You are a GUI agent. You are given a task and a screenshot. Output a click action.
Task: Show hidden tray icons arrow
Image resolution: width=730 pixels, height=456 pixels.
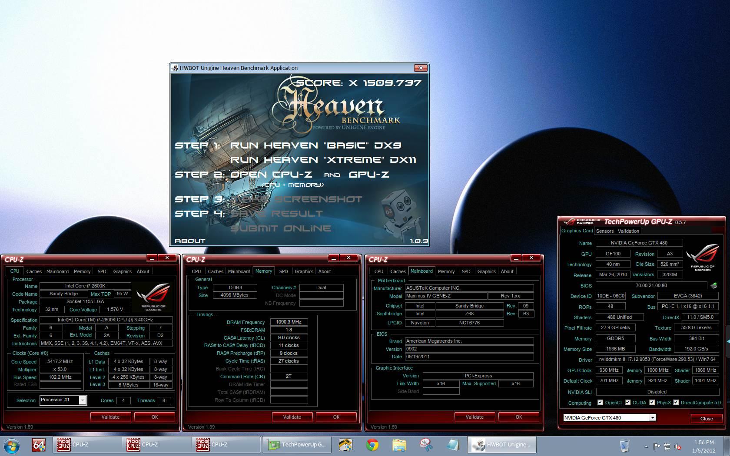coord(646,446)
